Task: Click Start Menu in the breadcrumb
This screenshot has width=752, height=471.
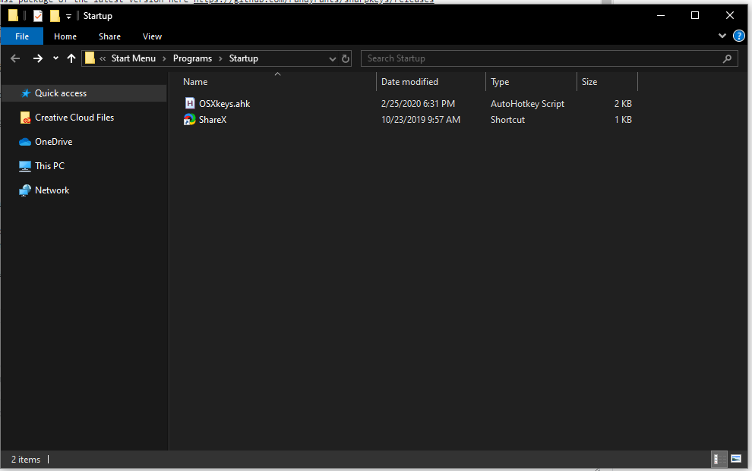Action: click(x=134, y=58)
